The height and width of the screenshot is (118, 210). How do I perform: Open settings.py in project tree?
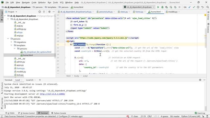tap(21, 29)
